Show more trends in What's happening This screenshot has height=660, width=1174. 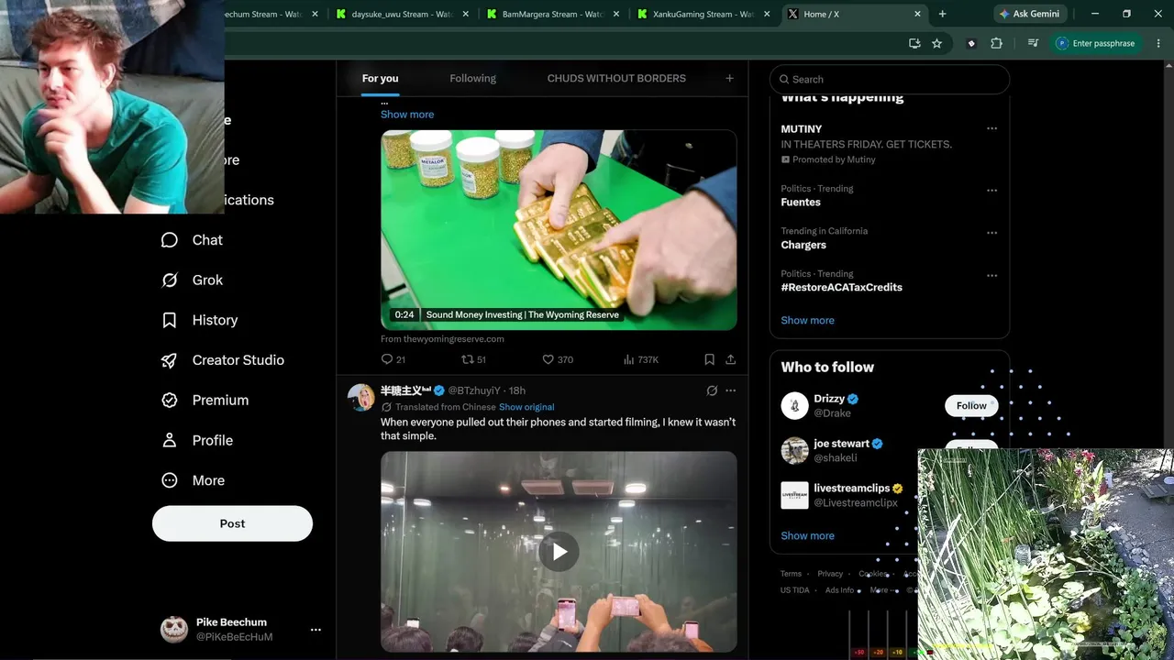point(807,321)
